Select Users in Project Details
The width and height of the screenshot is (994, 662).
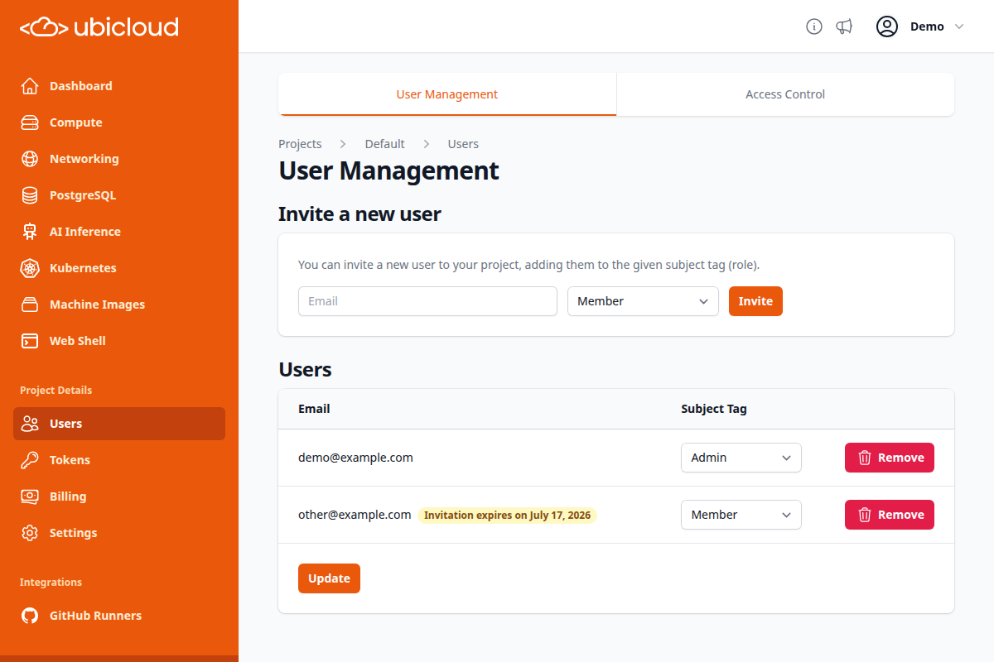click(x=119, y=424)
